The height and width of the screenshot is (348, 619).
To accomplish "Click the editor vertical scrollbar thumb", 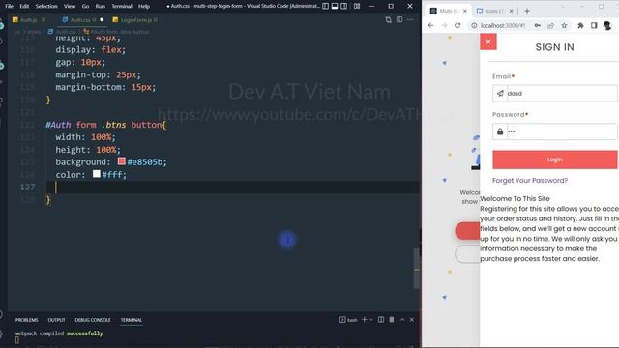I will point(417,269).
